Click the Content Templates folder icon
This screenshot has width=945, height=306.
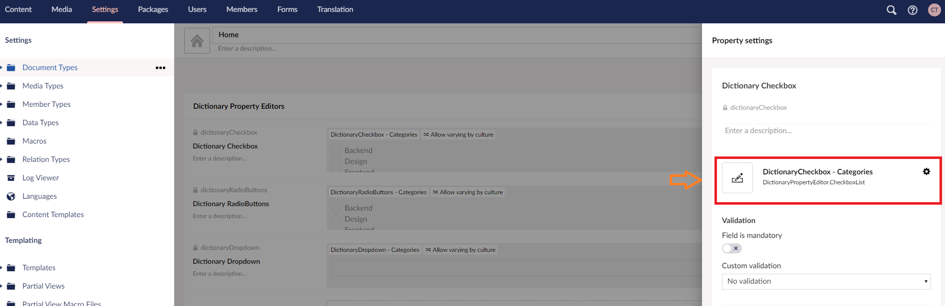(x=11, y=215)
